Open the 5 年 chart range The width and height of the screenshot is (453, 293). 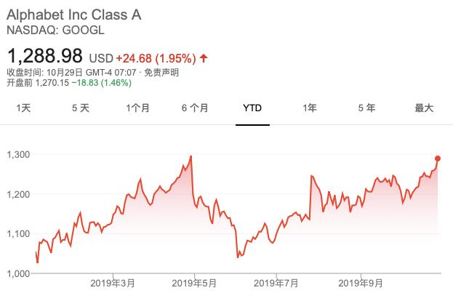[366, 108]
